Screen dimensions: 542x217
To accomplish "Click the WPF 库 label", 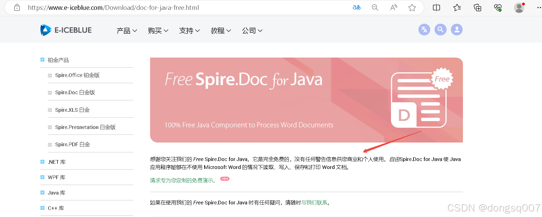I will click(x=57, y=177).
